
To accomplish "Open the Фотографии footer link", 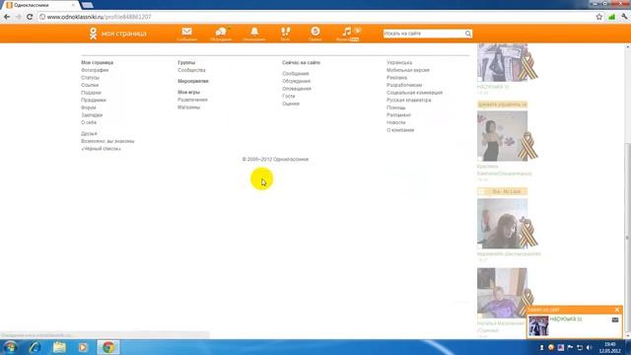I will pyautogui.click(x=95, y=70).
